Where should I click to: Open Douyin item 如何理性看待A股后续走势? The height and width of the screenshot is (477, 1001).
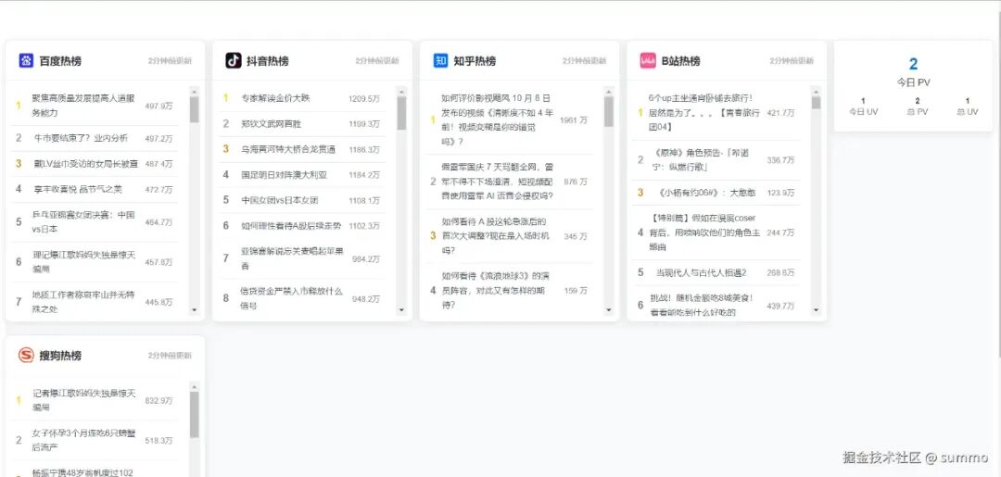pos(291,226)
